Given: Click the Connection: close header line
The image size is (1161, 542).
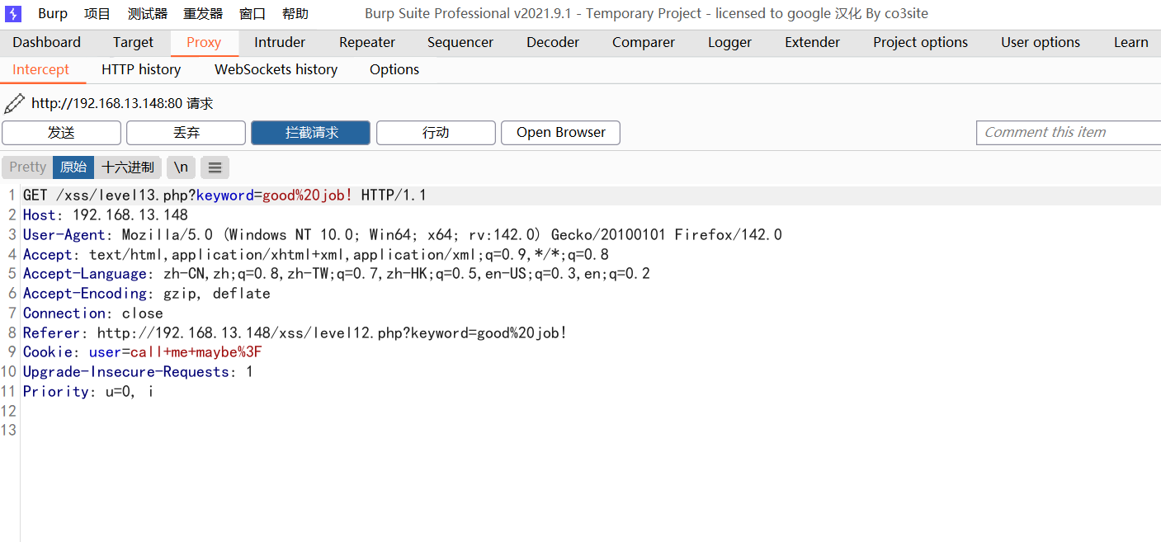Looking at the screenshot, I should coord(93,313).
